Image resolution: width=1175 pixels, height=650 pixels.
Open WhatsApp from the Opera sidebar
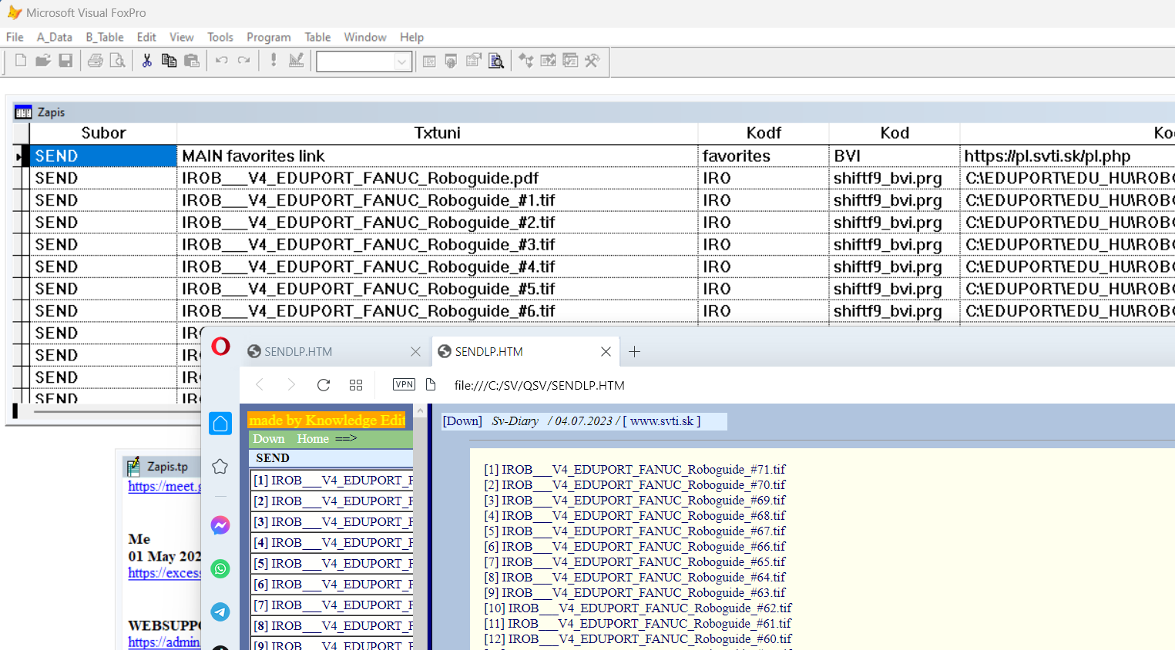[220, 568]
